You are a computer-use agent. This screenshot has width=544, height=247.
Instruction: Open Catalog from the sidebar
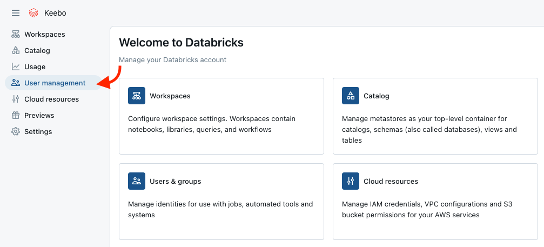tap(37, 51)
